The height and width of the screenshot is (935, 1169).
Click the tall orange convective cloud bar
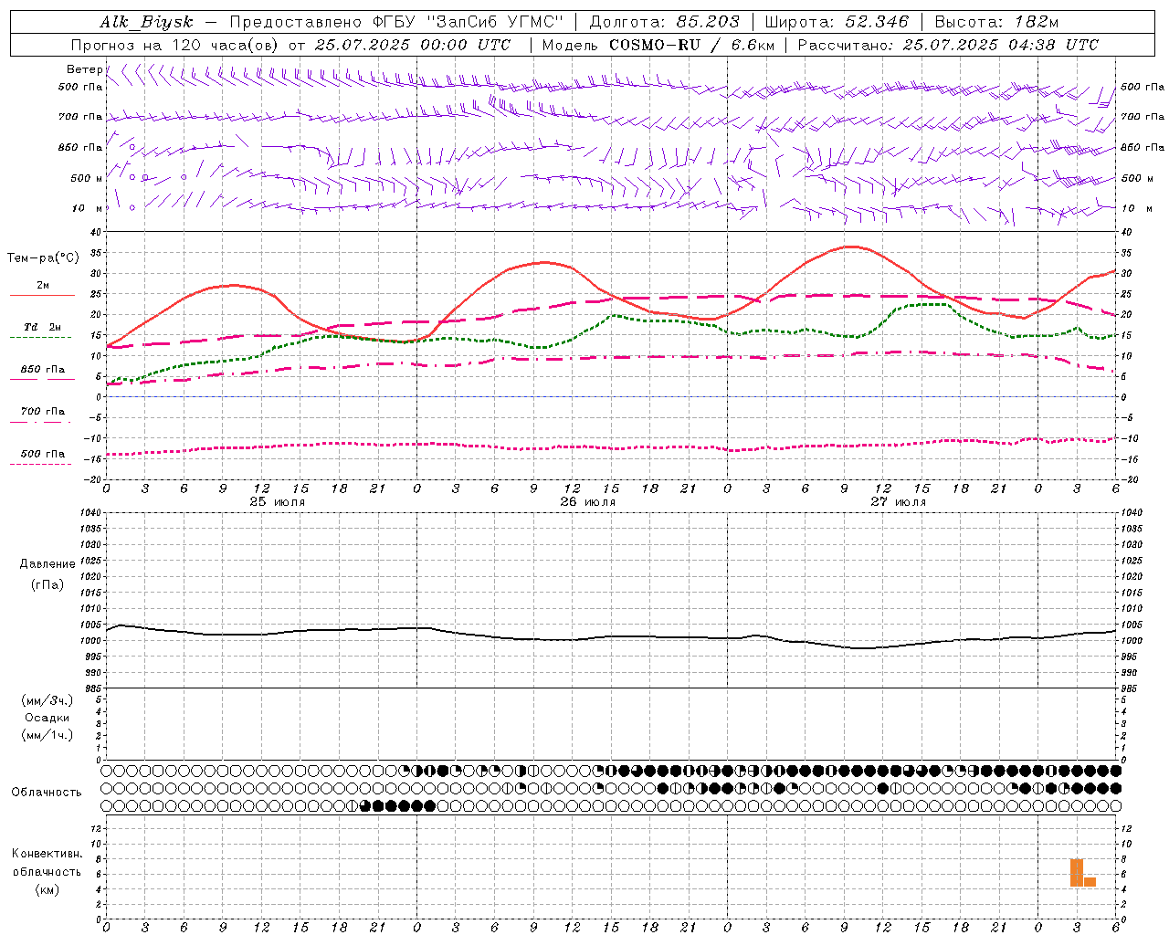click(x=1077, y=873)
